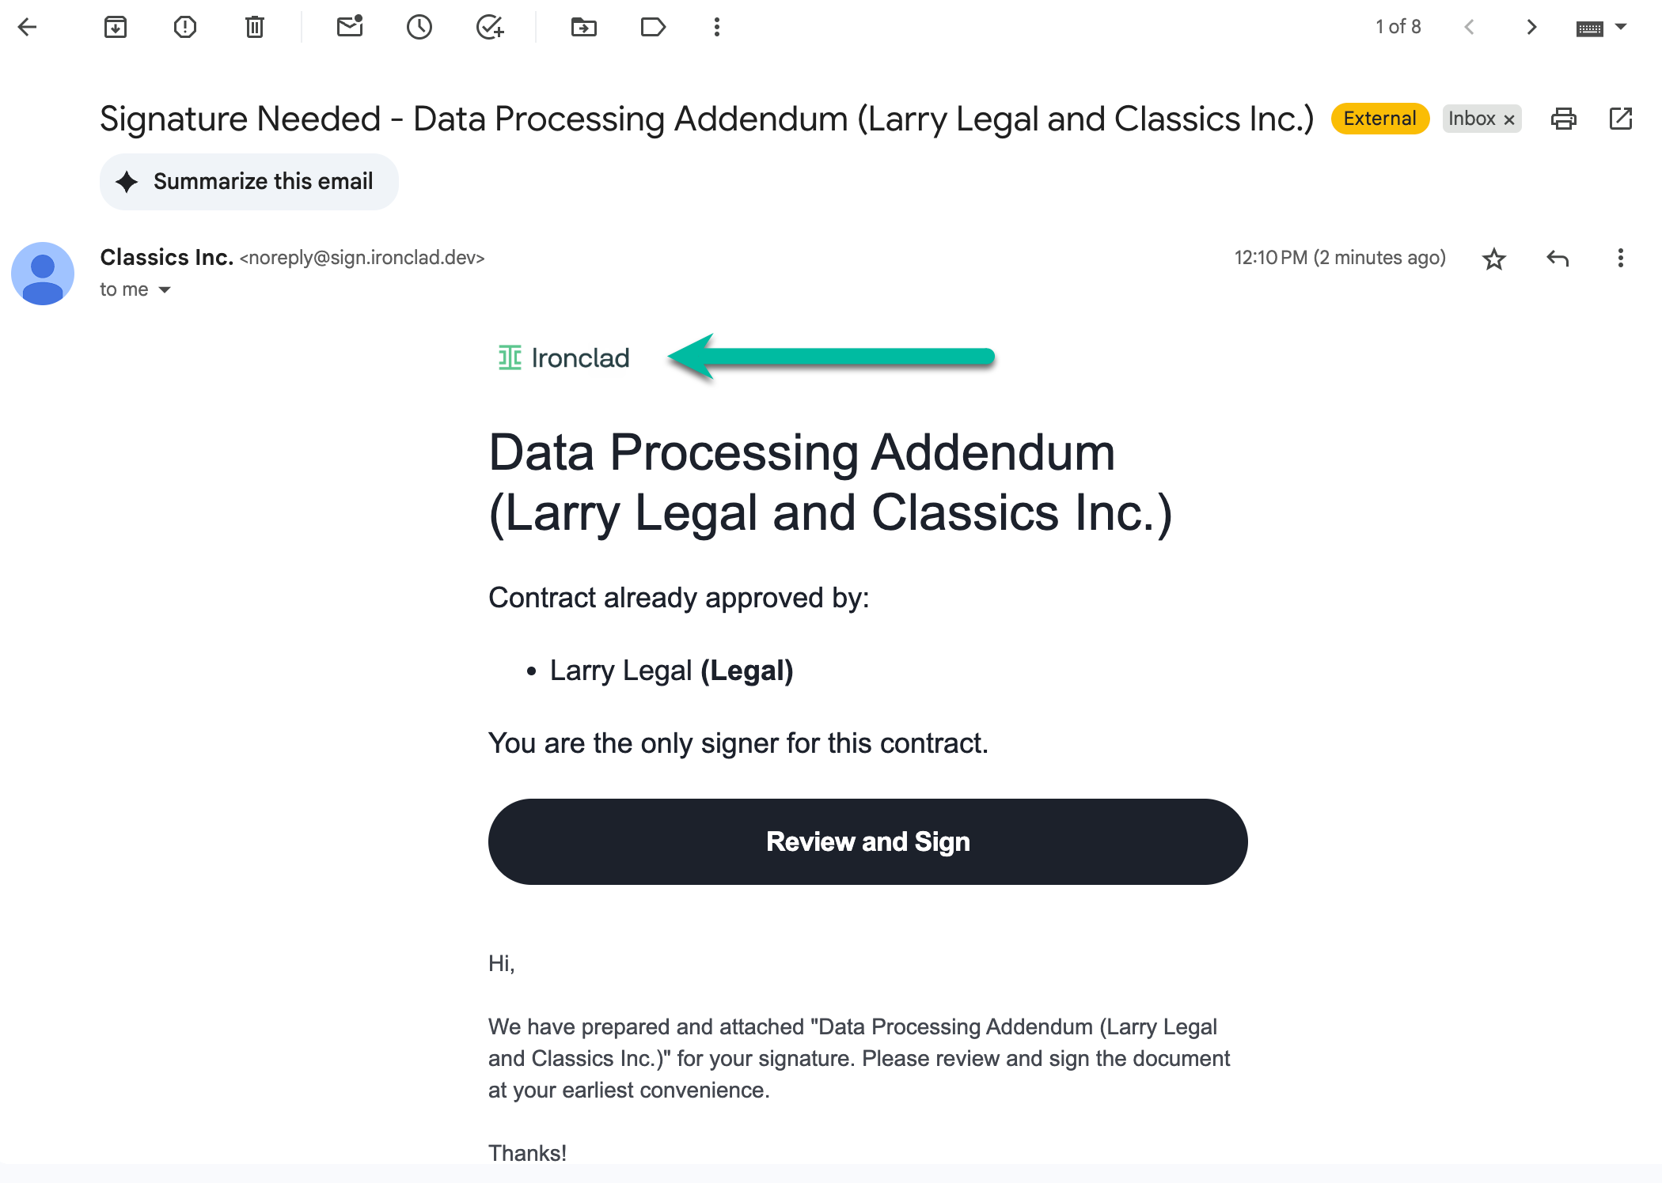
Task: Archive this email
Action: pos(116,28)
